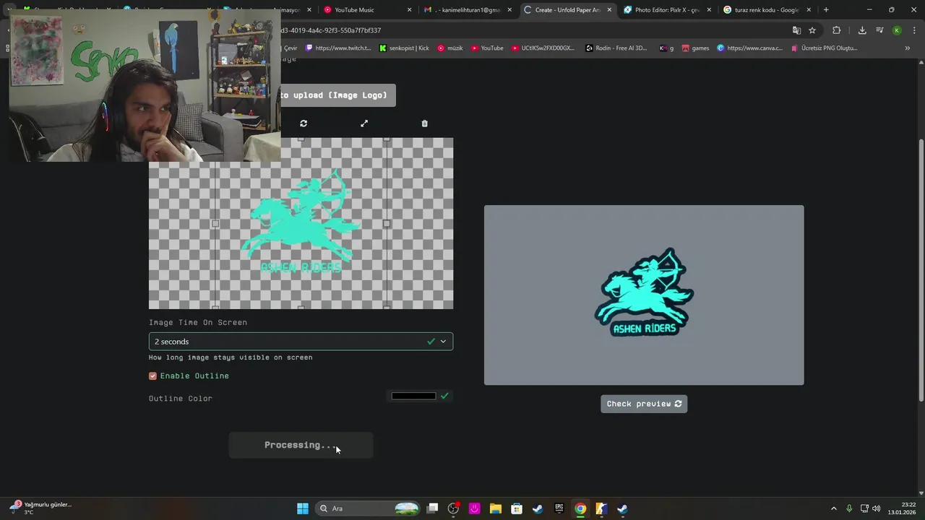Open a new browser tab
The width and height of the screenshot is (925, 520).
826,10
